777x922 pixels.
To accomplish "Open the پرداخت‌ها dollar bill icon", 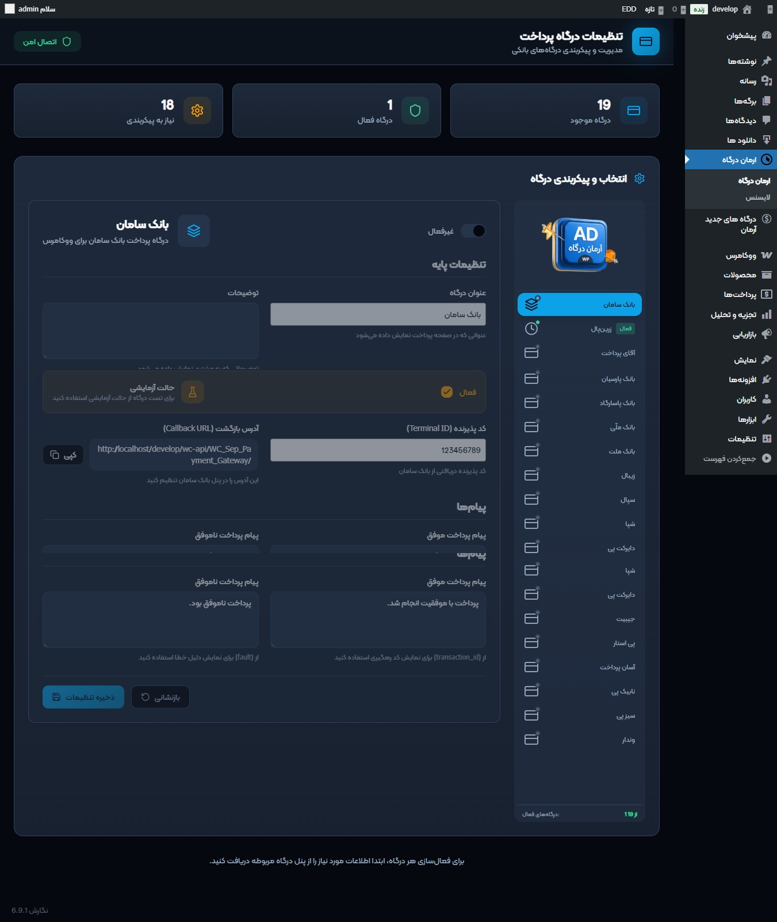I will tap(766, 295).
